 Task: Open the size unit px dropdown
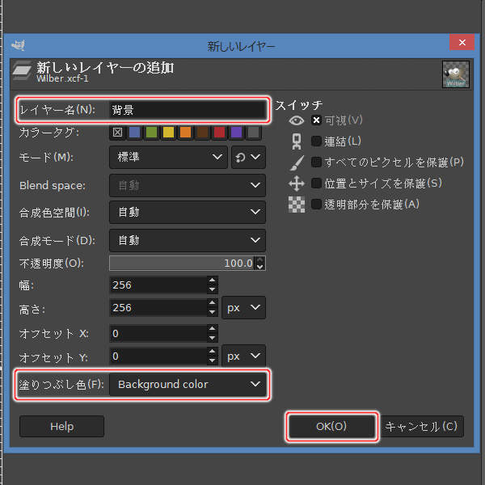tap(244, 308)
